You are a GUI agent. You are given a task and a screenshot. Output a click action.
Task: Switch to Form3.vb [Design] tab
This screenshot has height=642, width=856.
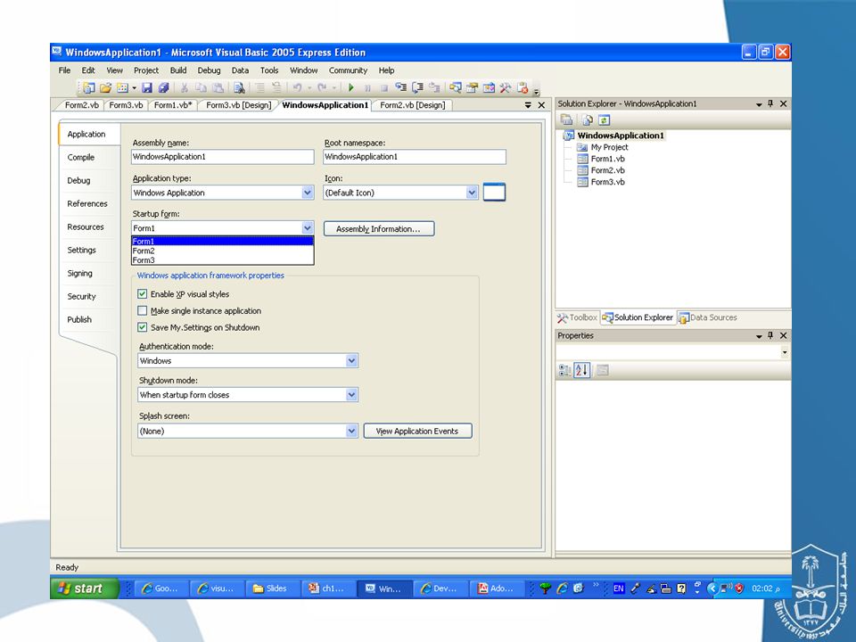coord(239,105)
